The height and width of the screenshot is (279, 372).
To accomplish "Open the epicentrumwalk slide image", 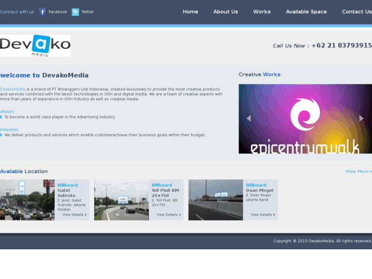I will coord(305,119).
